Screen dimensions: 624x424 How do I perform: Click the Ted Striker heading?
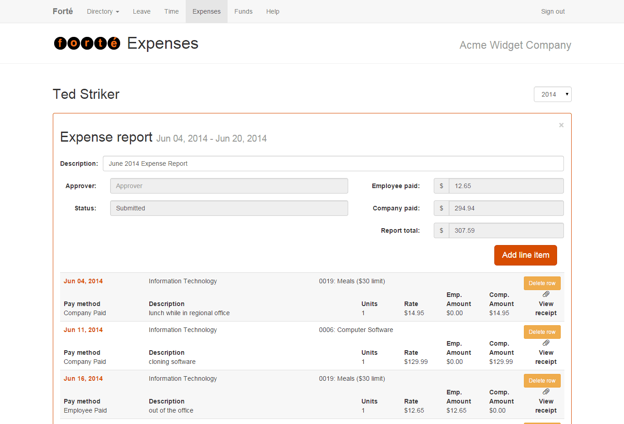(x=86, y=94)
